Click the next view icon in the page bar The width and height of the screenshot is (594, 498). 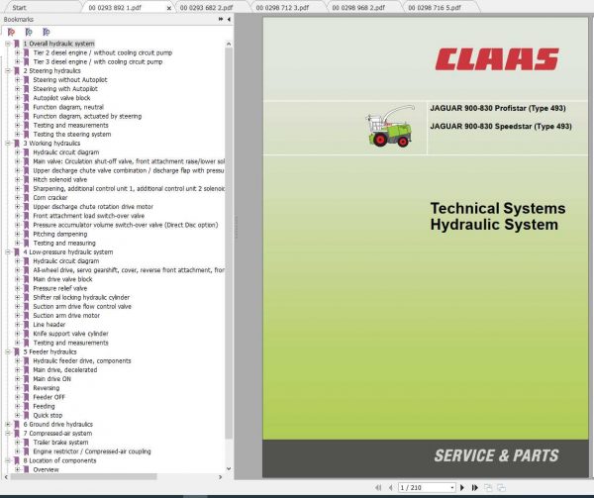coord(501,488)
